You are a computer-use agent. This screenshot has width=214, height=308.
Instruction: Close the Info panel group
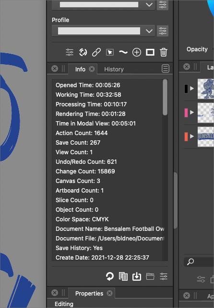click(55, 68)
